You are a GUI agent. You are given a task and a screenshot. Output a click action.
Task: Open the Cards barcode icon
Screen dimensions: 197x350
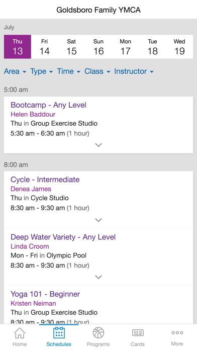(138, 333)
